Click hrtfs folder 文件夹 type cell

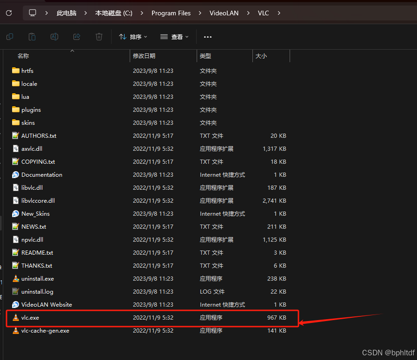coord(208,71)
